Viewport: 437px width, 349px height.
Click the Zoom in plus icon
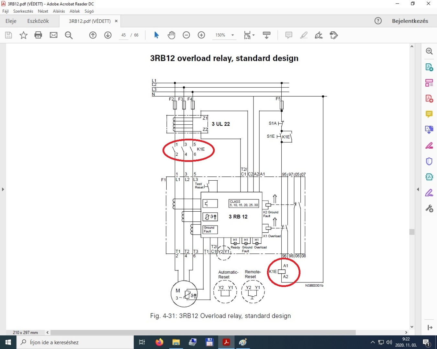point(201,35)
